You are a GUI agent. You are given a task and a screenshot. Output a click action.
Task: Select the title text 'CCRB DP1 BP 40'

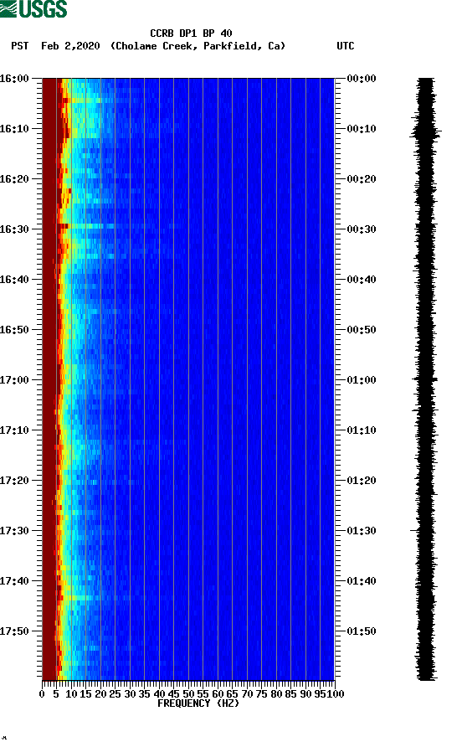pyautogui.click(x=191, y=33)
